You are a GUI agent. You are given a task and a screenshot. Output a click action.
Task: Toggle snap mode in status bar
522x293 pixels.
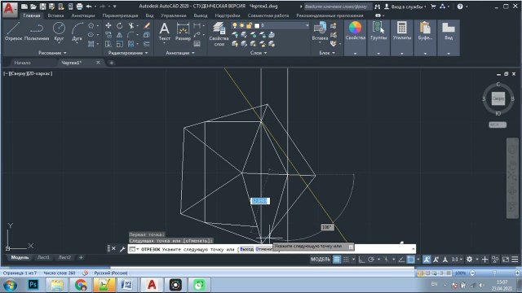[346, 260]
